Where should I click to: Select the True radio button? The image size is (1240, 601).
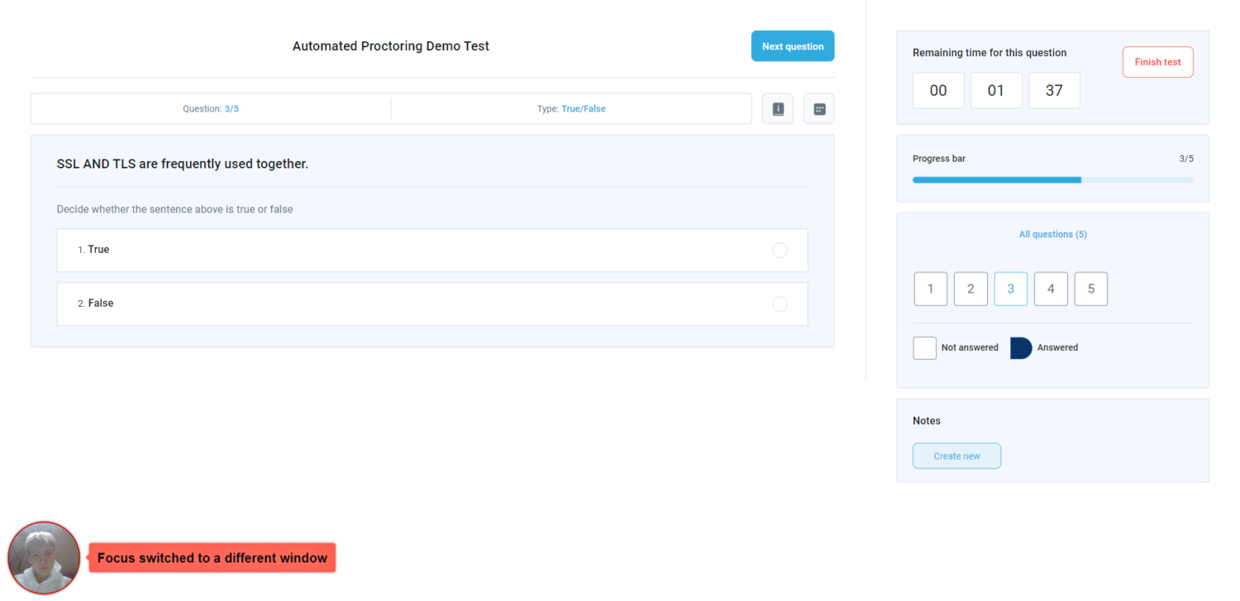[x=780, y=250]
